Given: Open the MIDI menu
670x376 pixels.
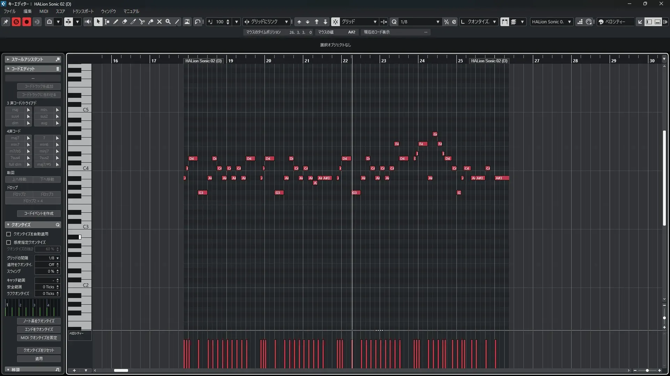Looking at the screenshot, I should tap(44, 11).
